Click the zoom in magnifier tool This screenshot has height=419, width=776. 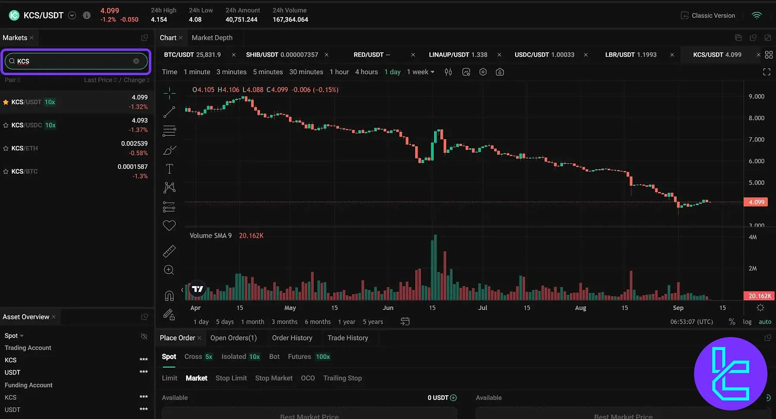point(169,270)
